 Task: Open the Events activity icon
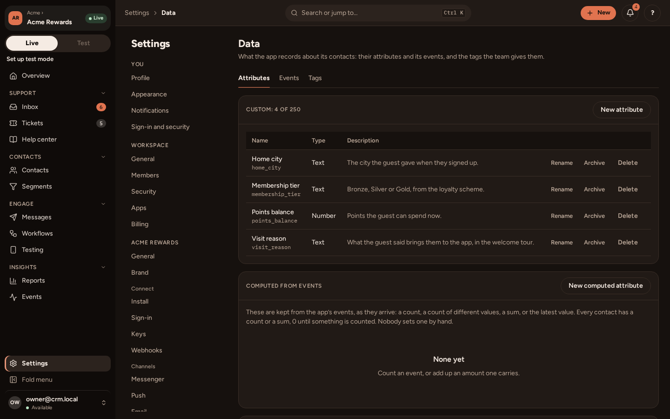[13, 297]
